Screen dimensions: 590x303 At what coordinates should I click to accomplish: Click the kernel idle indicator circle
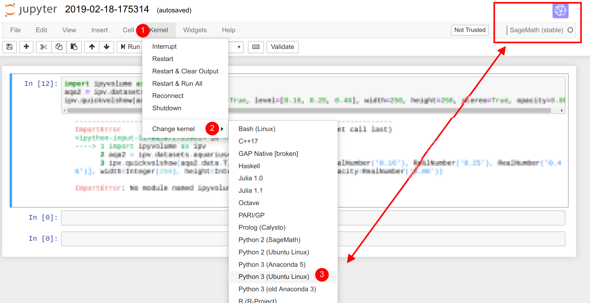click(x=570, y=30)
